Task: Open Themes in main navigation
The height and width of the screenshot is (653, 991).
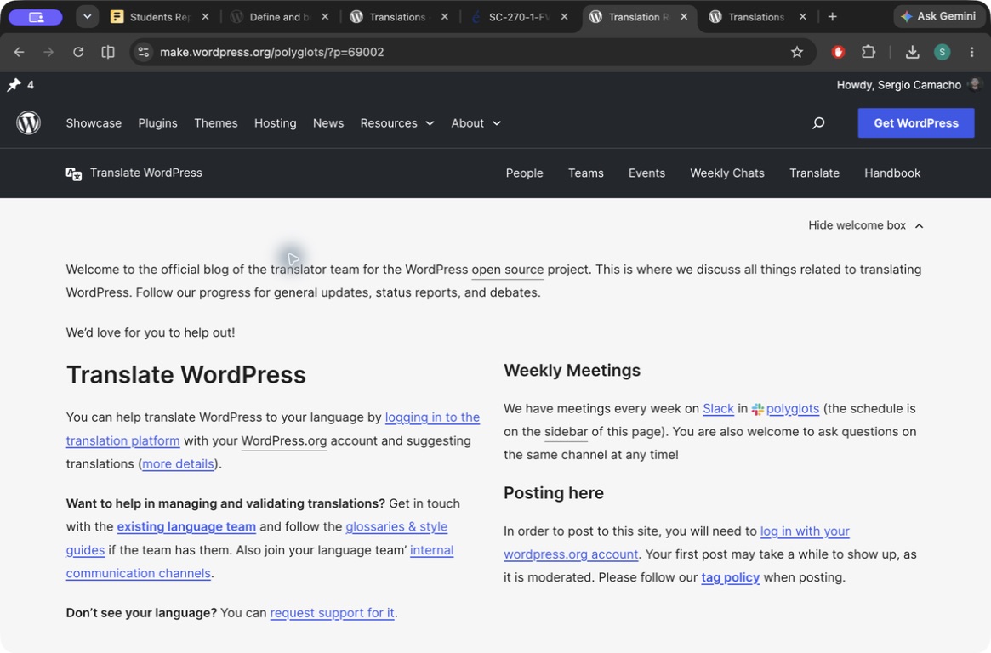Action: [215, 123]
